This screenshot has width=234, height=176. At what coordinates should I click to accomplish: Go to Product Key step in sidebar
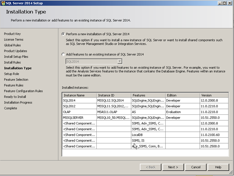(x=12, y=34)
